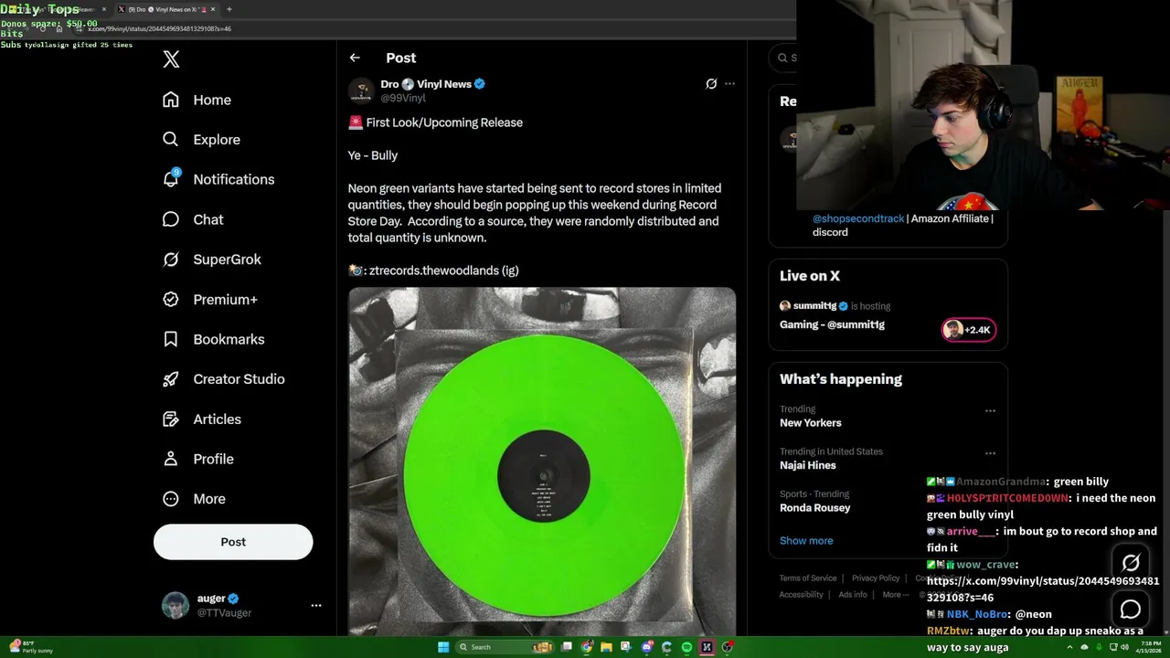
Task: Open Notifications in the sidebar
Action: 218,179
